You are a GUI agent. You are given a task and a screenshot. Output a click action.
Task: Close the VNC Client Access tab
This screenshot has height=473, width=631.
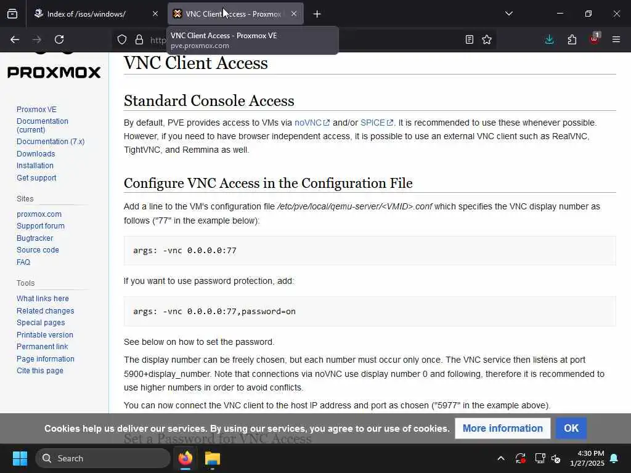[x=294, y=14]
